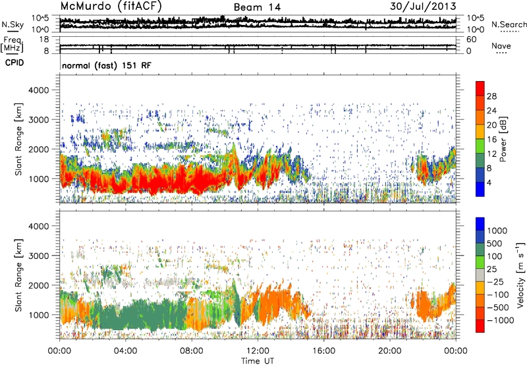This screenshot has width=527, height=365.
Task: Click the Time UT axis label
Action: (x=258, y=361)
